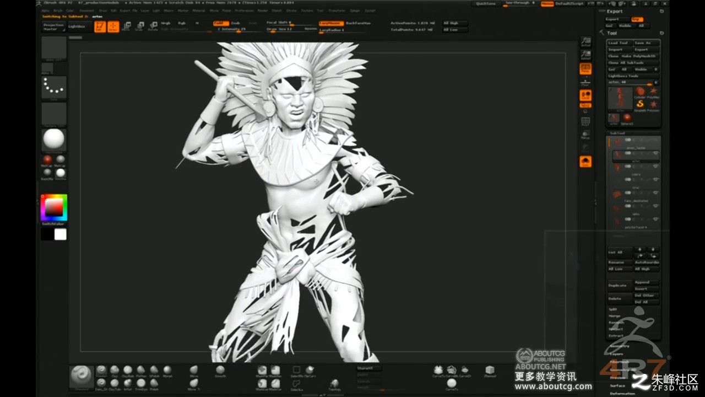Select the ClayBuildup brush
This screenshot has width=705, height=397.
click(x=128, y=371)
